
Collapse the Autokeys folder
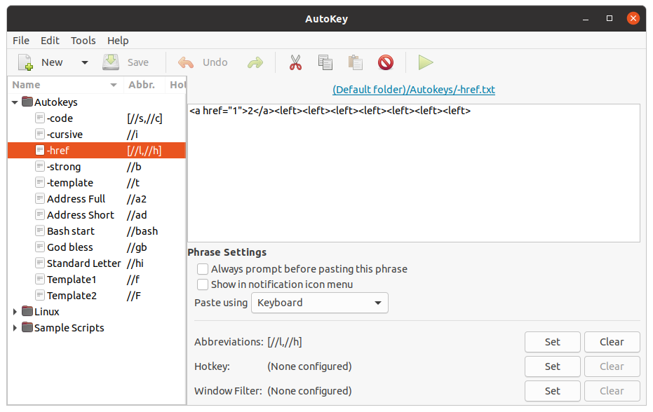click(15, 102)
